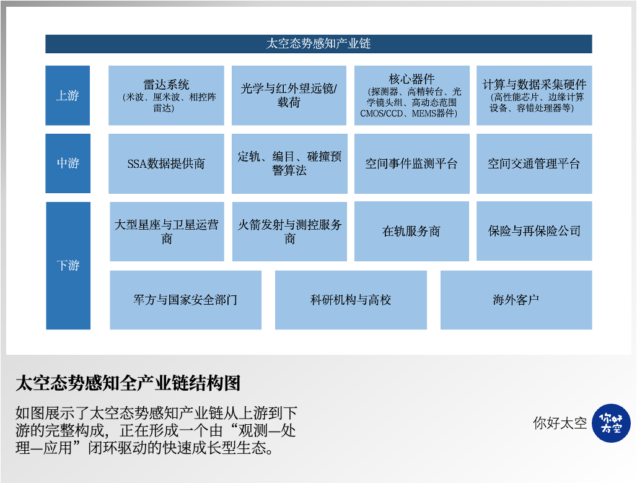Open the 光学与红外望远镜/载荷 box
This screenshot has width=637, height=483.
(x=289, y=95)
